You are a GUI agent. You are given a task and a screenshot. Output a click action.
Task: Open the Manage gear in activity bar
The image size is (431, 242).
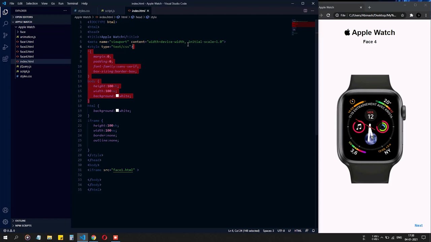coord(5,222)
